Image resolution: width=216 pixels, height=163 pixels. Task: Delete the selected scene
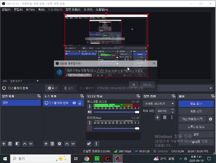(10, 144)
